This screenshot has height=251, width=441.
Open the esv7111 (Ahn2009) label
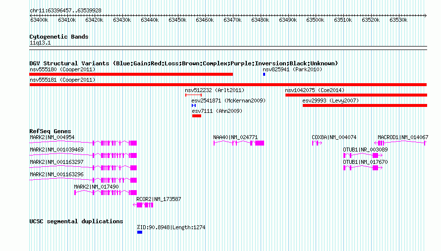tap(217, 111)
